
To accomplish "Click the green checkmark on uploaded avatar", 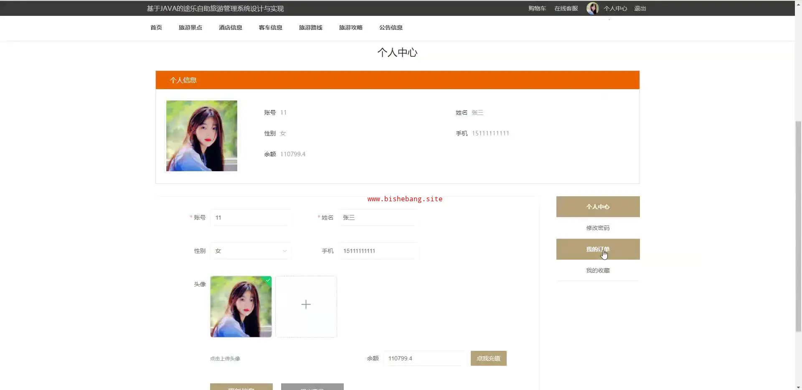I will 268,280.
